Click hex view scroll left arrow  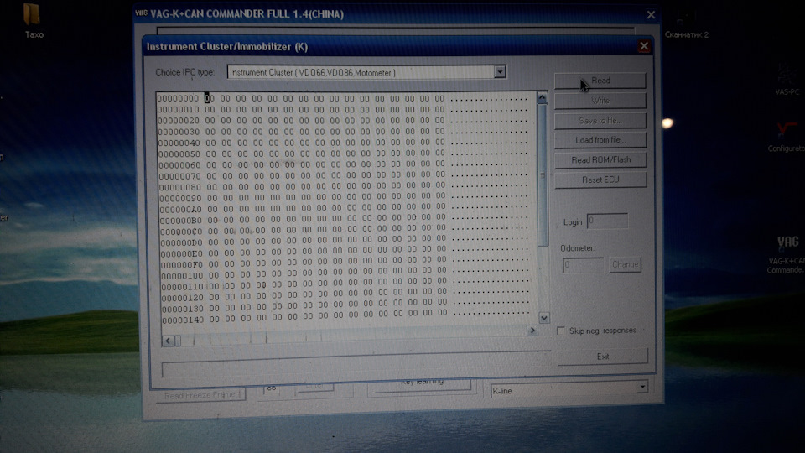point(168,341)
